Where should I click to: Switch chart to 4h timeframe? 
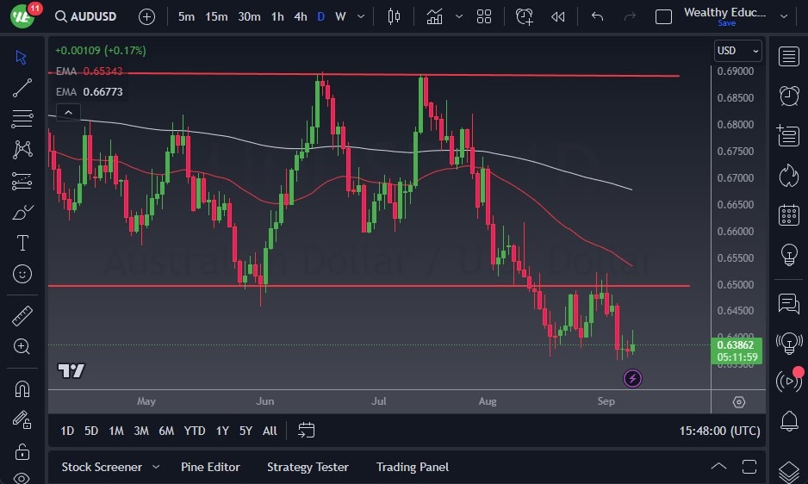(x=300, y=16)
